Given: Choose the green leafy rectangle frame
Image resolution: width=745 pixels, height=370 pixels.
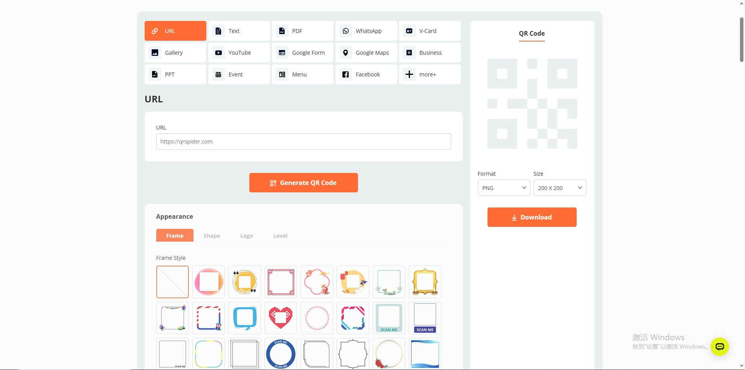Looking at the screenshot, I should (x=389, y=282).
